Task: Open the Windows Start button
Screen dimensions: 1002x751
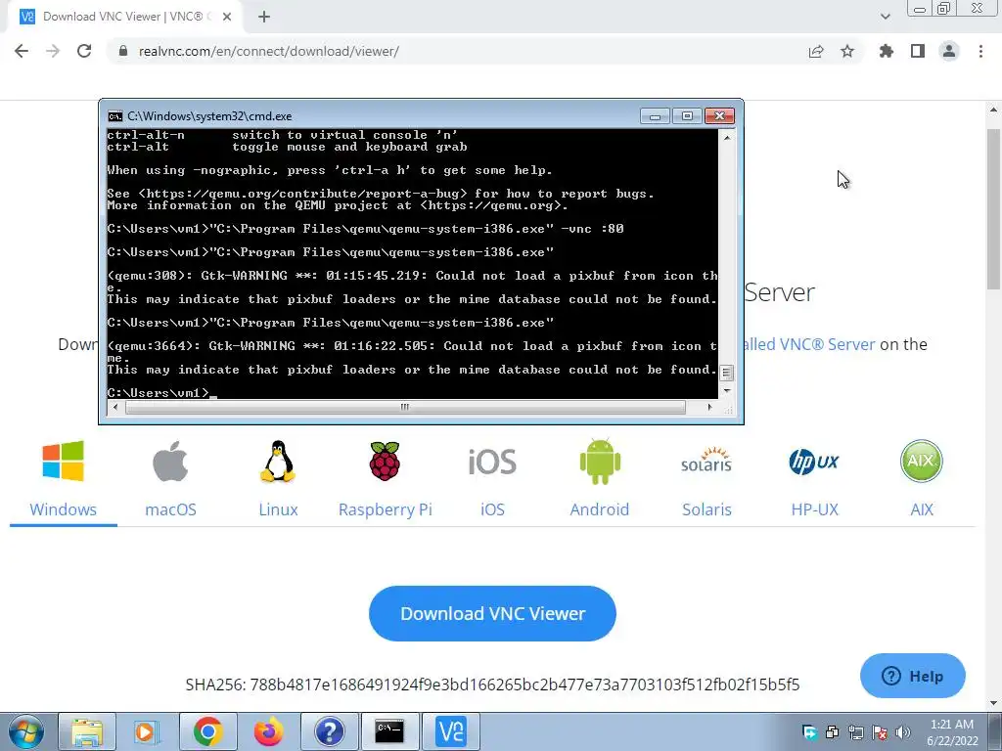Action: point(26,731)
